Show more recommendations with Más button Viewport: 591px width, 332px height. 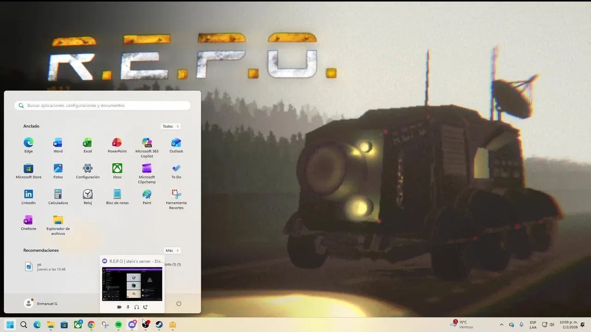[172, 250]
